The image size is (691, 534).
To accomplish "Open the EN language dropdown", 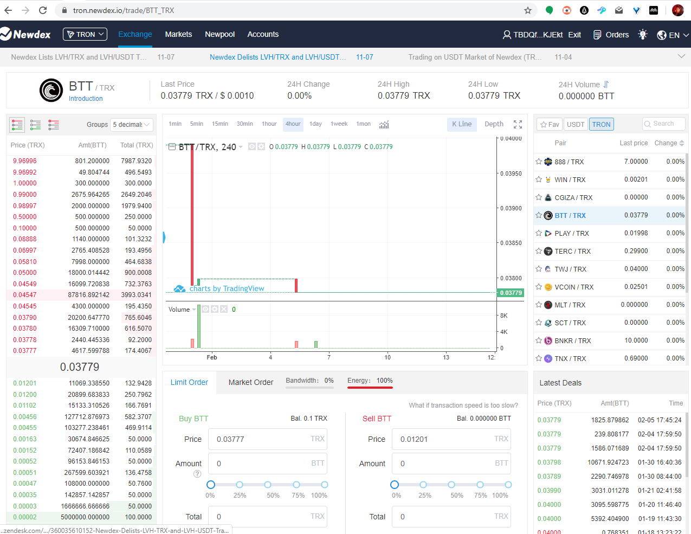I will (679, 35).
